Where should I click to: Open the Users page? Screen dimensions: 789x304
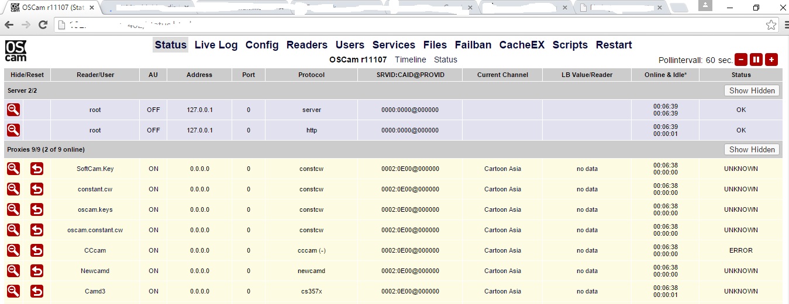tap(350, 45)
